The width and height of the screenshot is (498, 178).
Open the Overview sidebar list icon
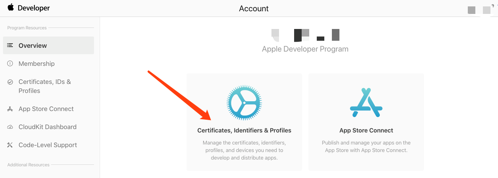[x=10, y=46]
